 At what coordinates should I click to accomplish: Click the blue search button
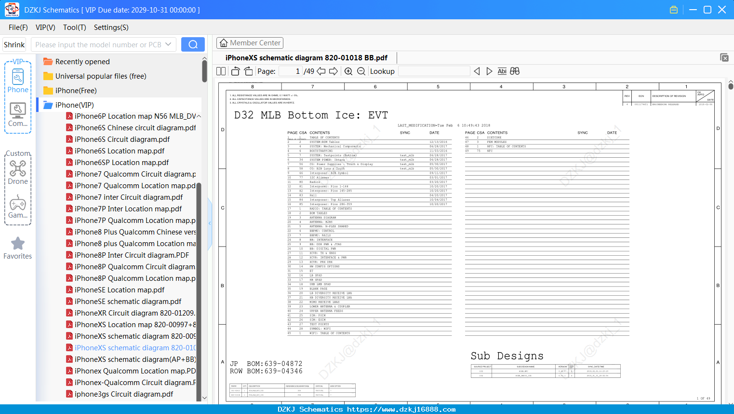(193, 44)
